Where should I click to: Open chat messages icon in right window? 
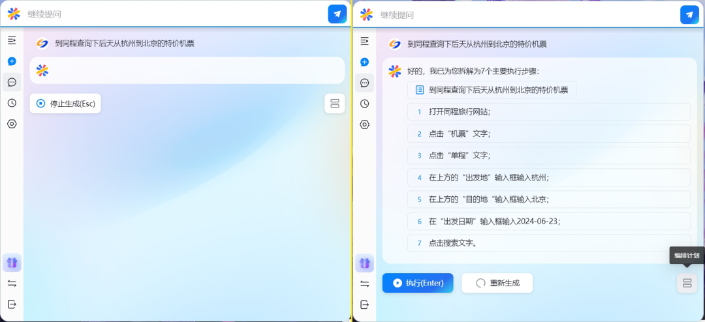pos(365,83)
